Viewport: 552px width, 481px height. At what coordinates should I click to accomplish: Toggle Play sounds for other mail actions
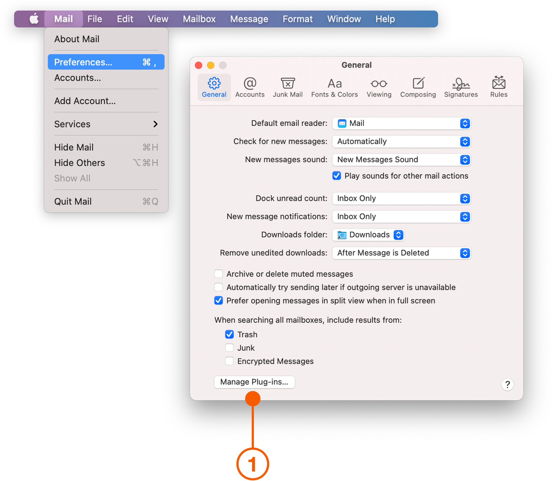336,175
